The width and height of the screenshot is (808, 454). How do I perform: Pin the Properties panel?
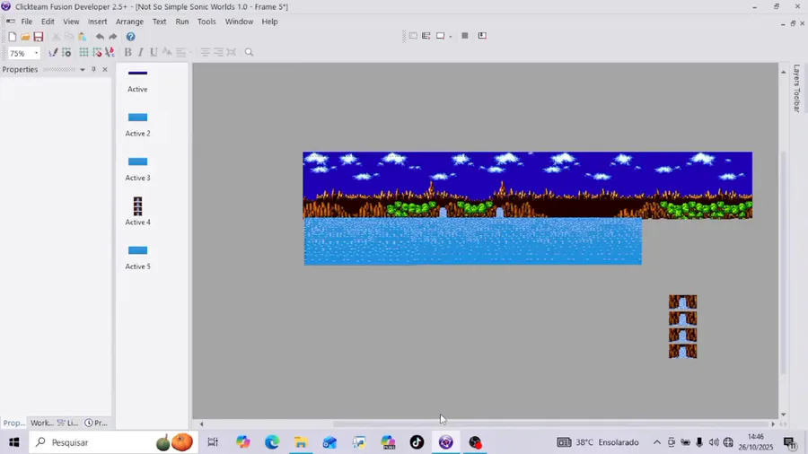click(93, 69)
